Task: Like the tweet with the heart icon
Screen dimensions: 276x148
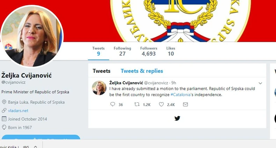Action: point(161,104)
